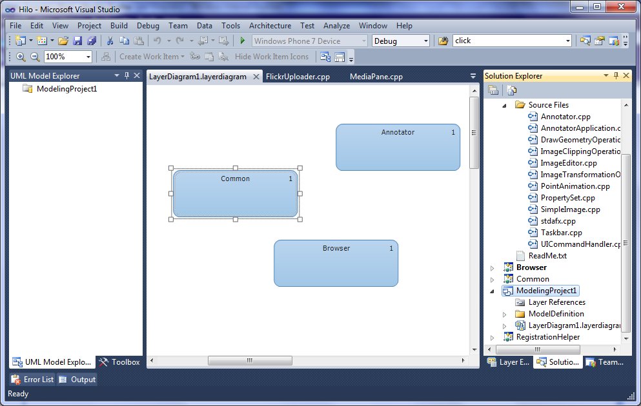Close the Solution Explorer panel
The image size is (641, 406).
(626, 75)
